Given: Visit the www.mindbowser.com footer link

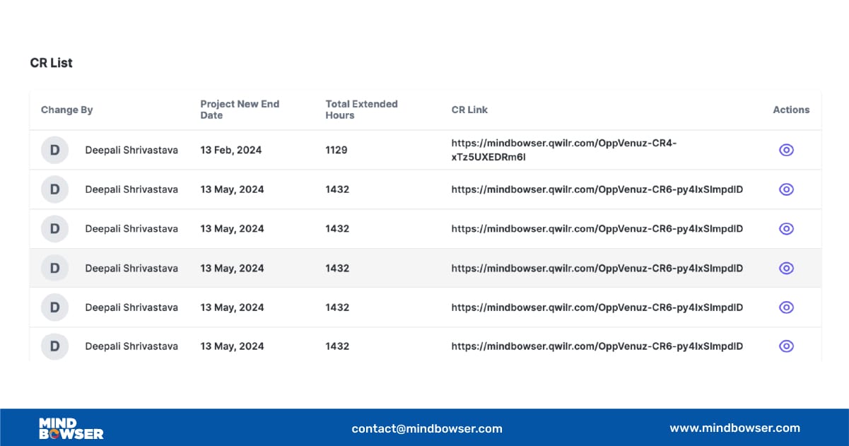Looking at the screenshot, I should pyautogui.click(x=734, y=428).
